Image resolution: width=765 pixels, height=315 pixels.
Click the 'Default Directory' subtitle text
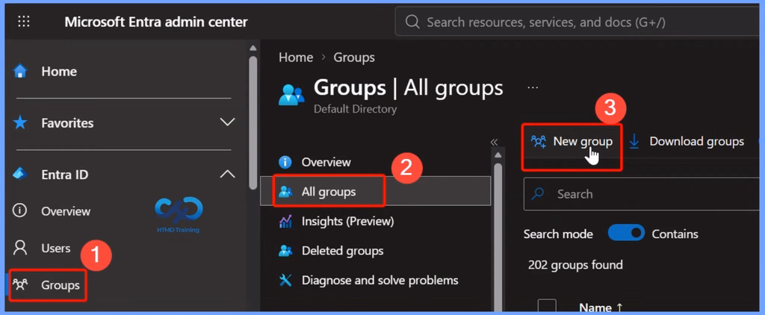tap(355, 109)
